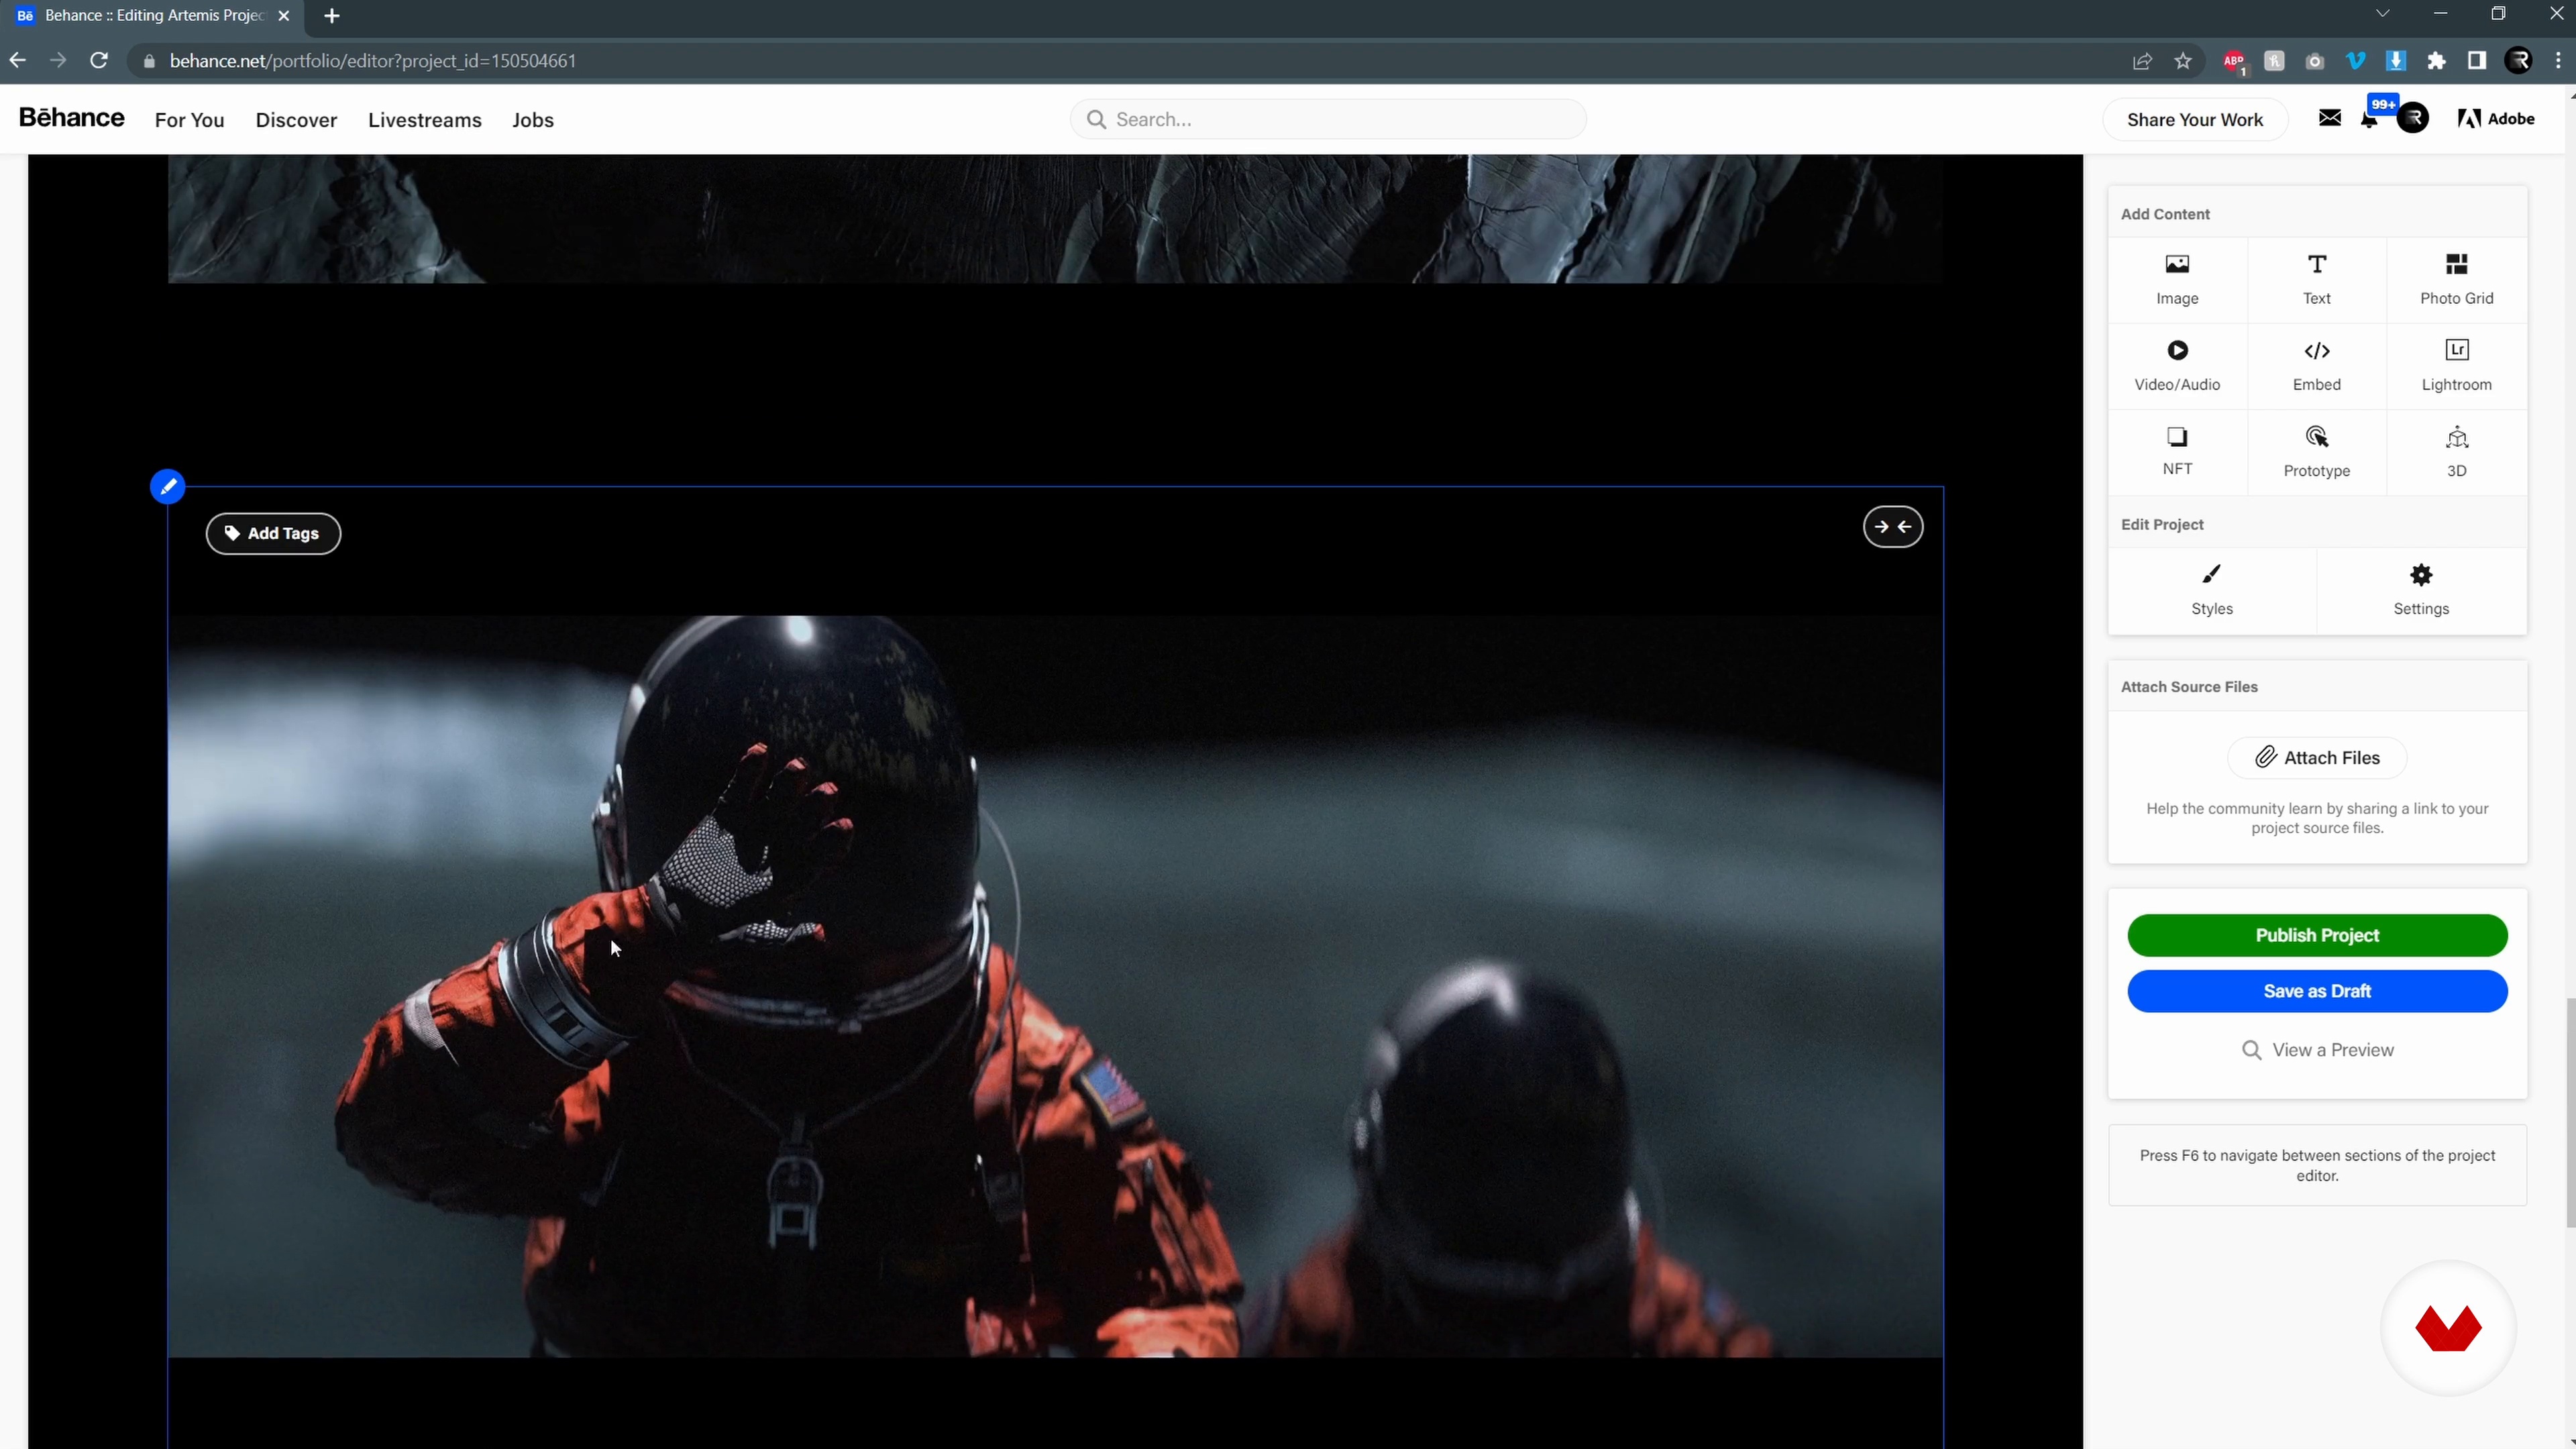Image resolution: width=2576 pixels, height=1449 pixels.
Task: Open Chrome menu three dots
Action: click(2558, 61)
